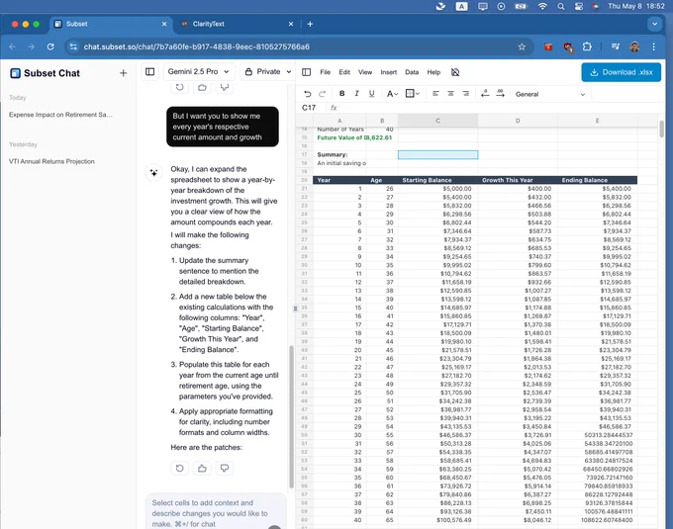Screen dimensions: 673x529
Task: Thumbs up the earlier response at top
Action: pyautogui.click(x=202, y=87)
